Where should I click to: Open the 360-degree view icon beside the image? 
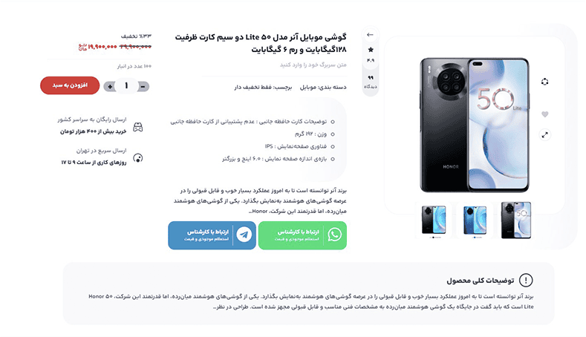[544, 82]
